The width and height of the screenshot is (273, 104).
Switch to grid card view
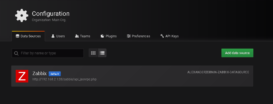coord(93,53)
